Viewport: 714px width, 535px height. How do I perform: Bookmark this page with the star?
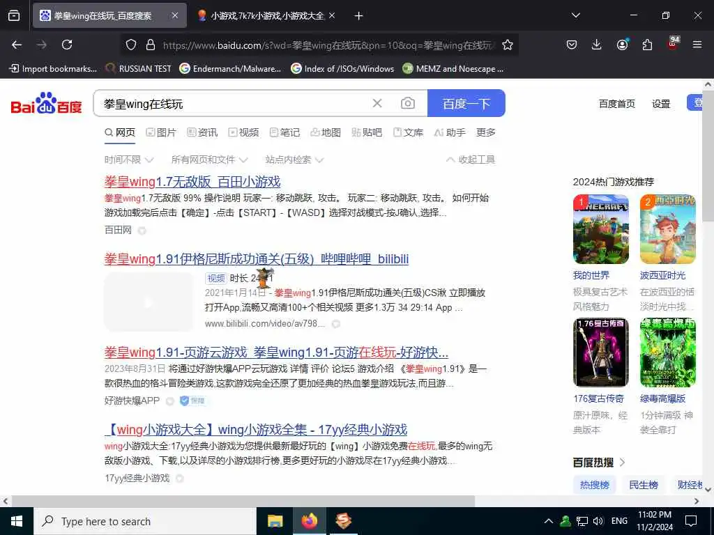pyautogui.click(x=508, y=45)
